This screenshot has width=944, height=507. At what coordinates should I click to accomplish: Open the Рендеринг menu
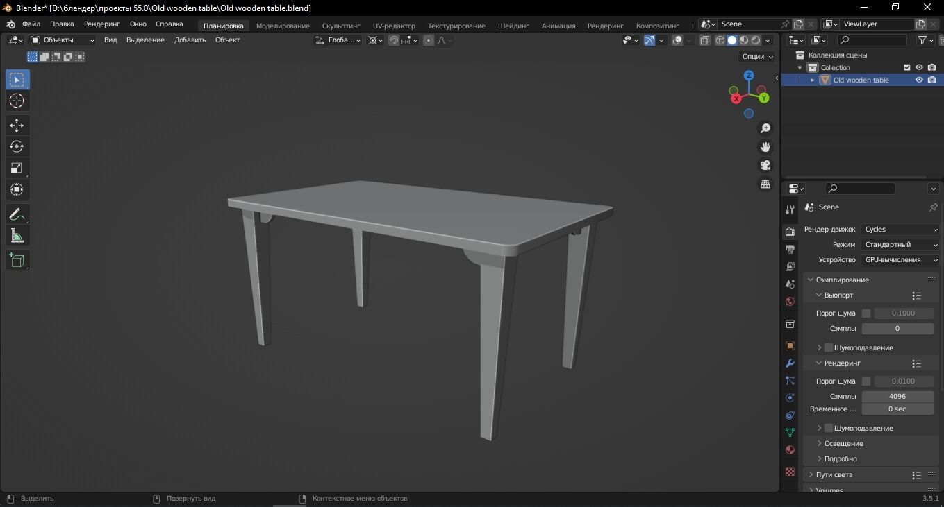point(101,24)
